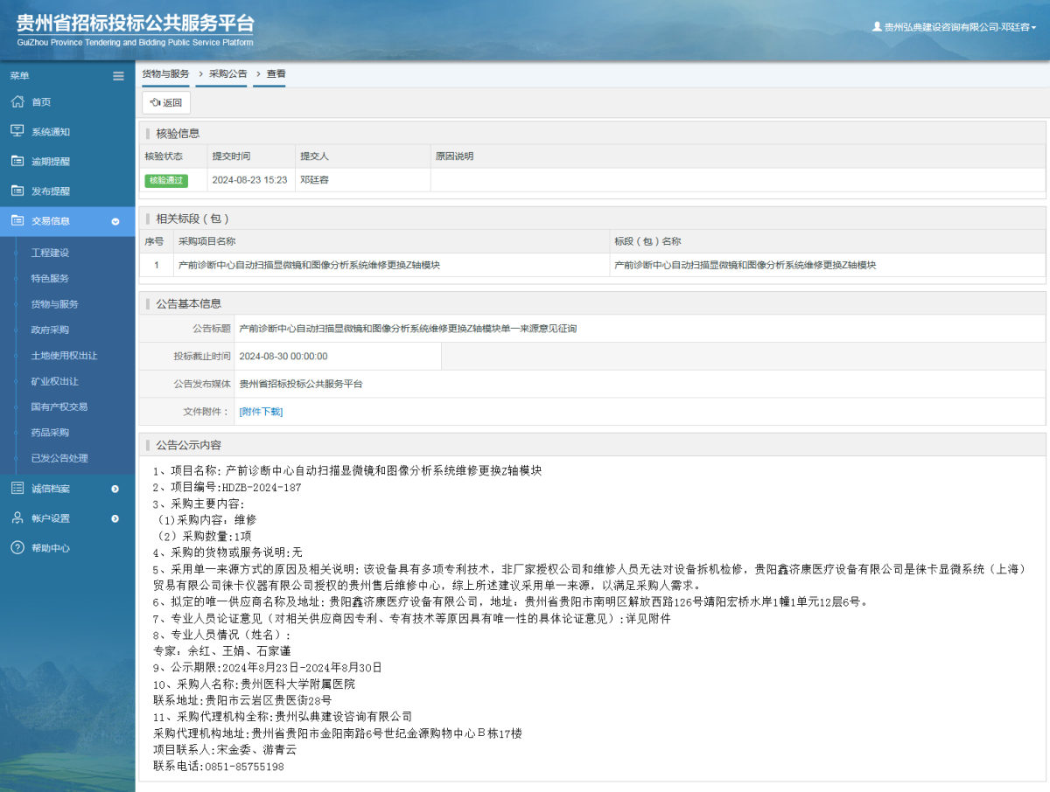Open 帮助中心 question mark icon

17,548
